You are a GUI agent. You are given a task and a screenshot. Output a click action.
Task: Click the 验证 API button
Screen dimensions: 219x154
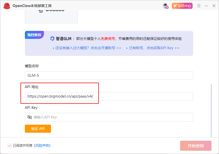38,128
